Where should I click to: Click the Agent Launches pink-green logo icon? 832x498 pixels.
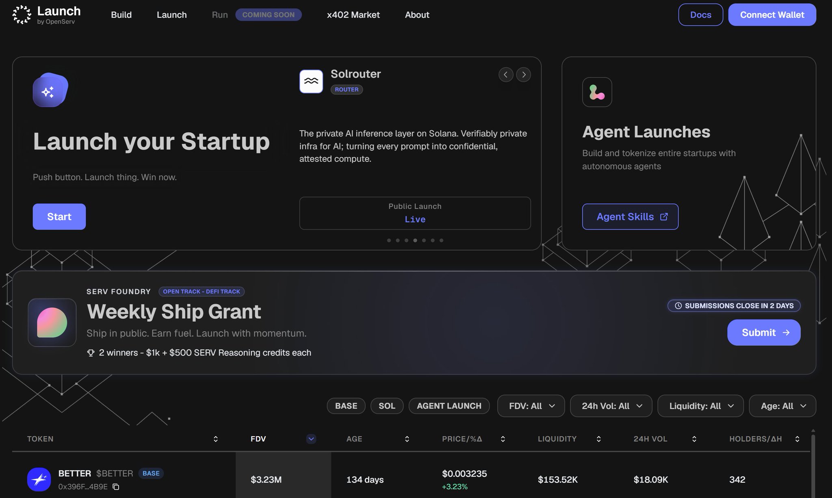pyautogui.click(x=597, y=92)
